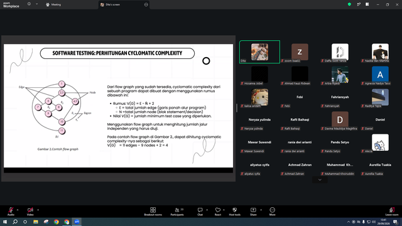
Task: Select Arbia Rijaldi's video tile
Action: (x=340, y=75)
